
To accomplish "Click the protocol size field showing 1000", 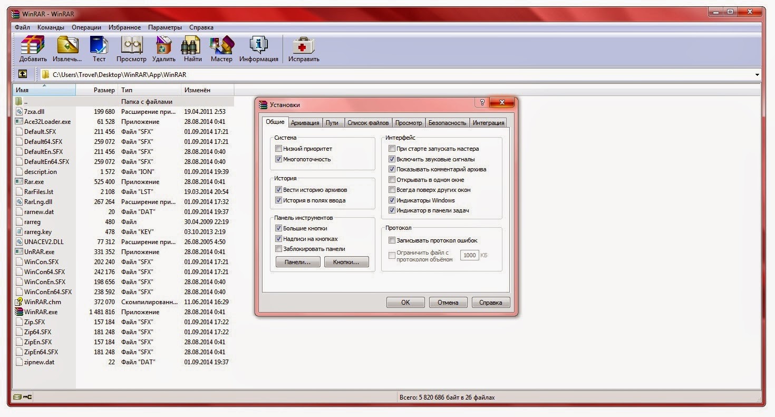I will pos(469,255).
